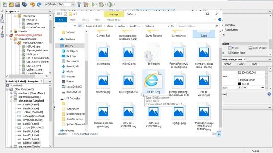Open the Camera Roll folder
The width and height of the screenshot is (273, 153).
(103, 34)
